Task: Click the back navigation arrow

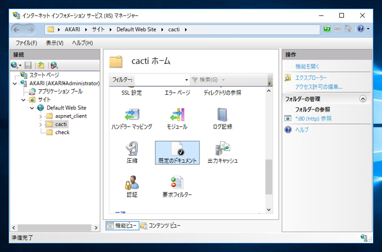Action: click(x=16, y=30)
